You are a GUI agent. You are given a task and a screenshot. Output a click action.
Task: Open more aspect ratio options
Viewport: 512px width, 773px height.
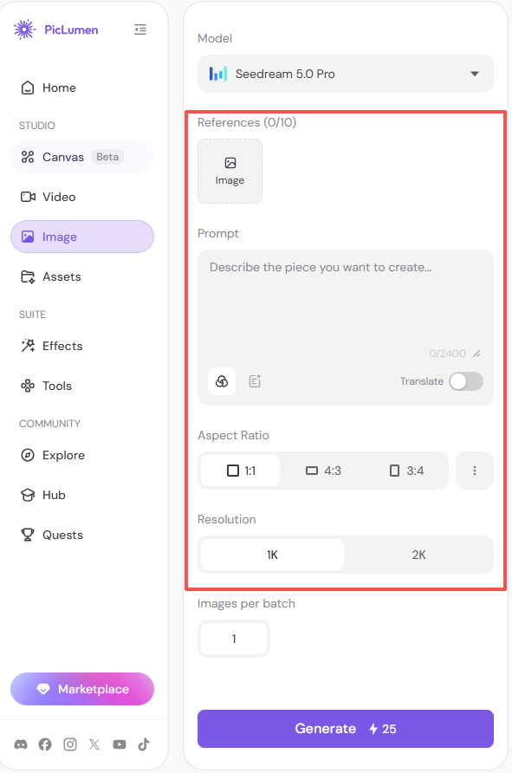(475, 471)
